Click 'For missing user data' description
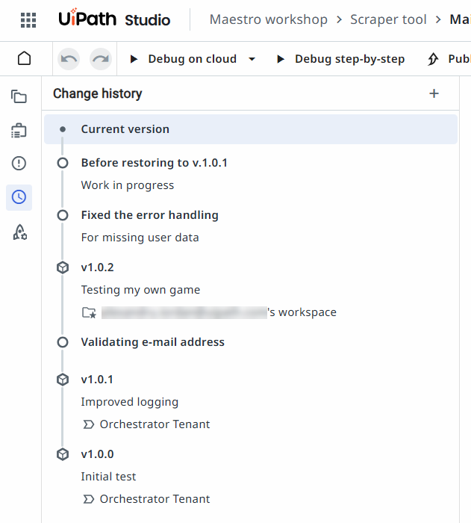The height and width of the screenshot is (523, 471). tap(140, 238)
